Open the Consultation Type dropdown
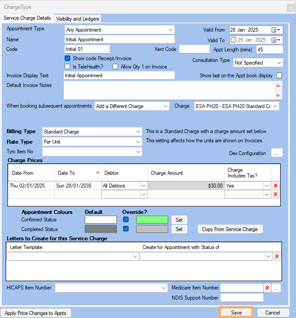 pyautogui.click(x=279, y=63)
